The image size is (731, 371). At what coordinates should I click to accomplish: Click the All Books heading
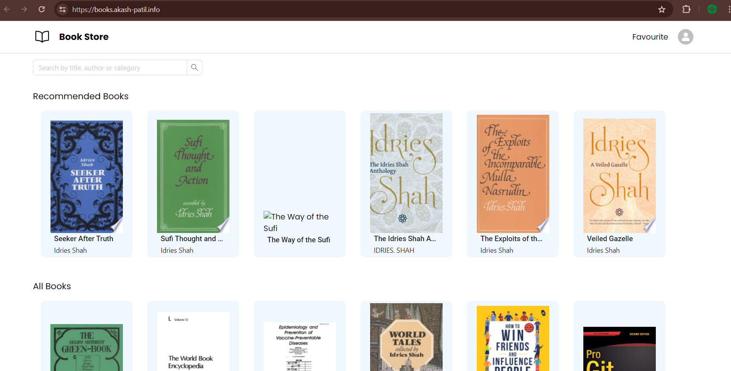click(x=52, y=286)
